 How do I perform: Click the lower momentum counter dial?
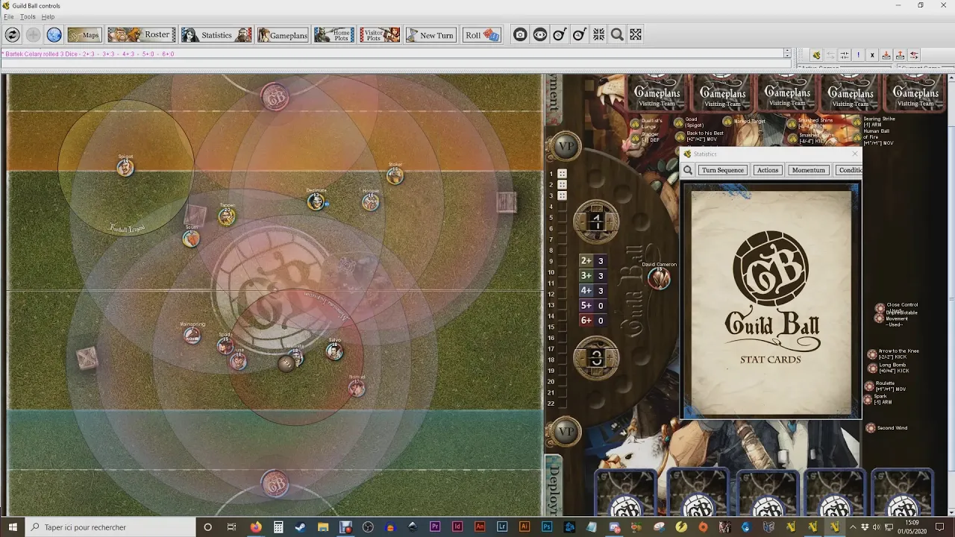(596, 358)
